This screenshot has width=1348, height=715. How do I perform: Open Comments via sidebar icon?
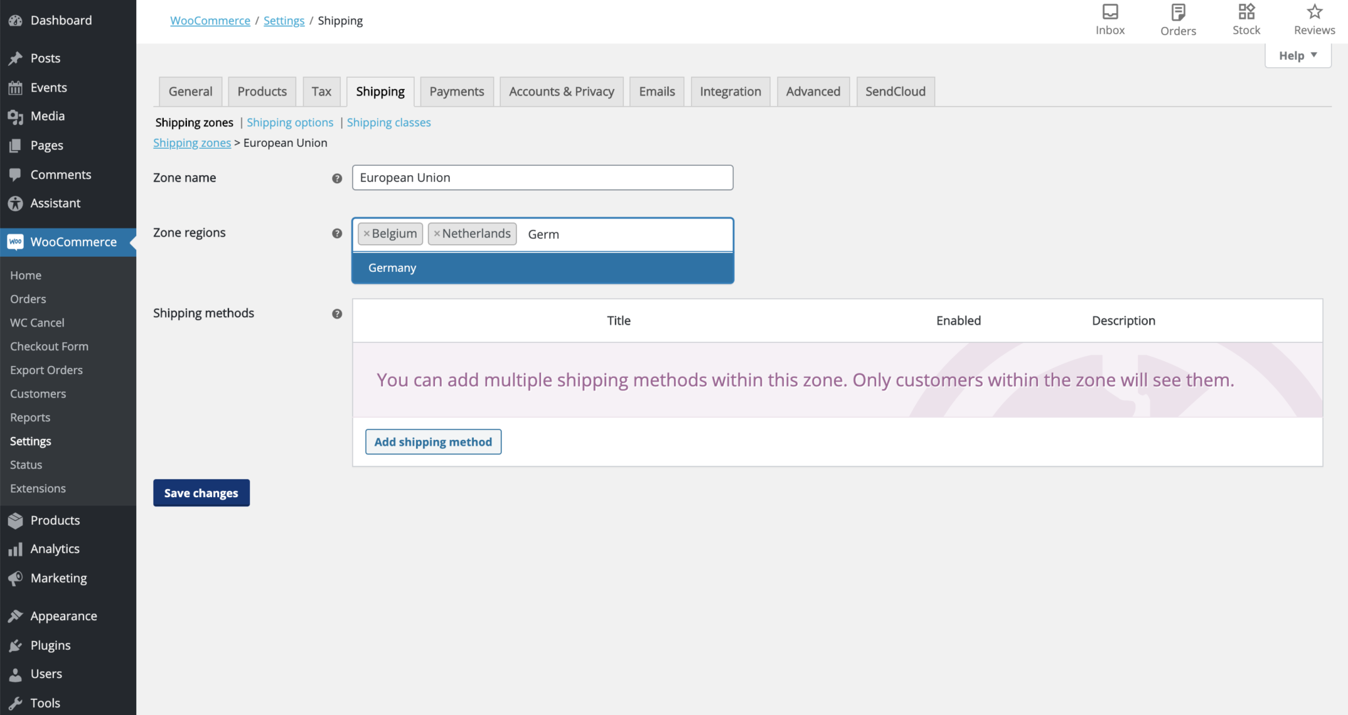[16, 174]
